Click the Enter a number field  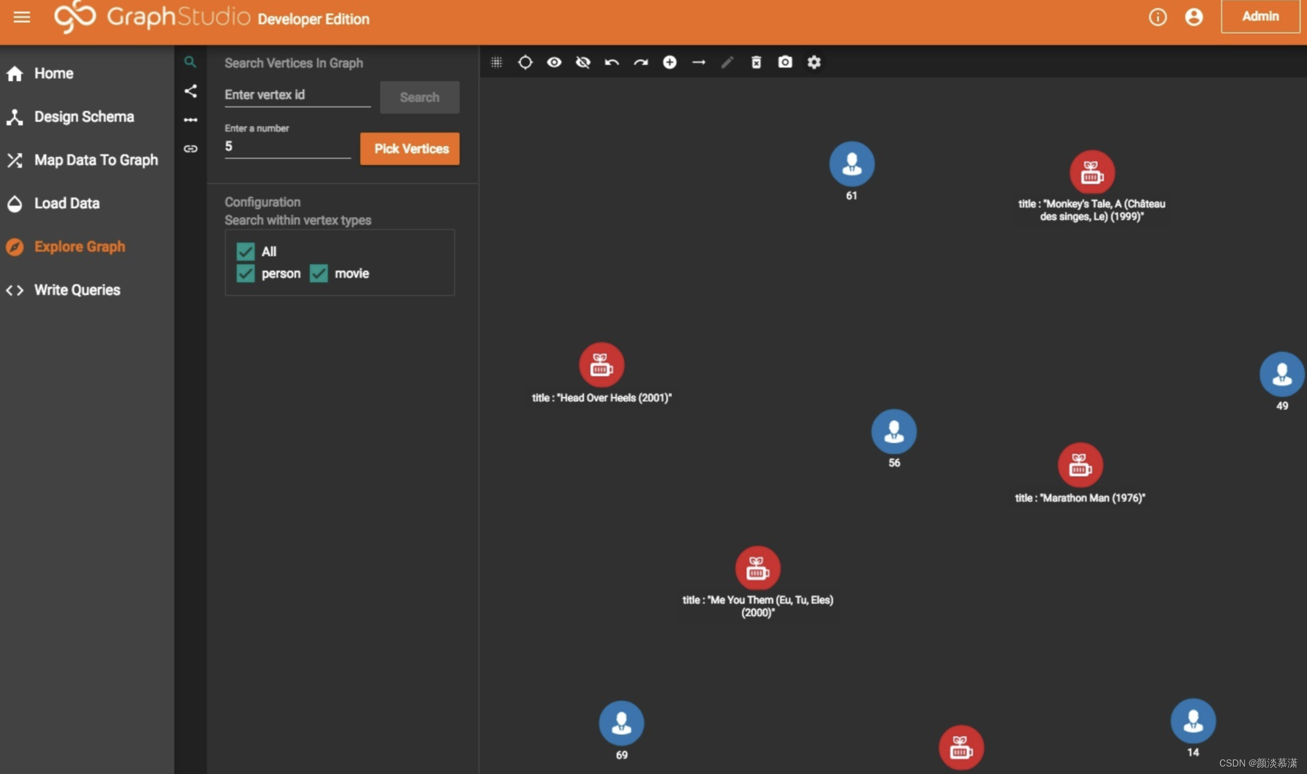pyautogui.click(x=287, y=146)
